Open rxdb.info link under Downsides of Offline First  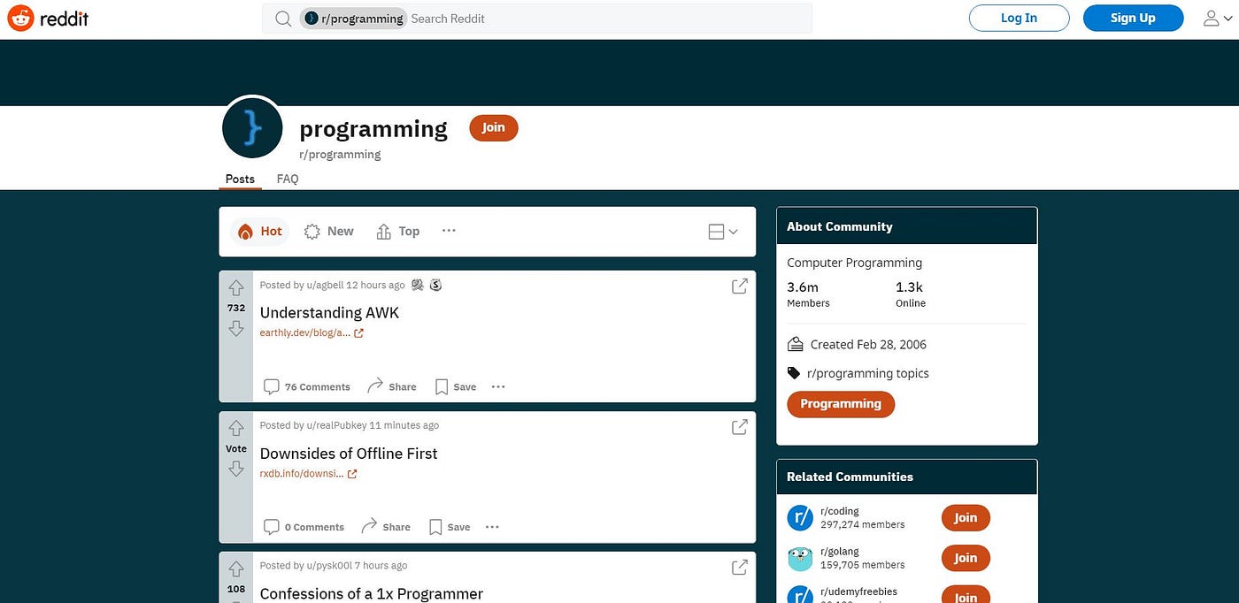(x=308, y=474)
